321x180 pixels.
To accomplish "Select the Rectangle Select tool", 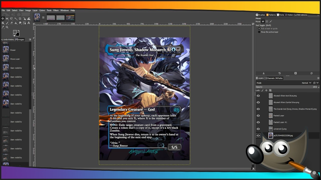I will 7,18.
